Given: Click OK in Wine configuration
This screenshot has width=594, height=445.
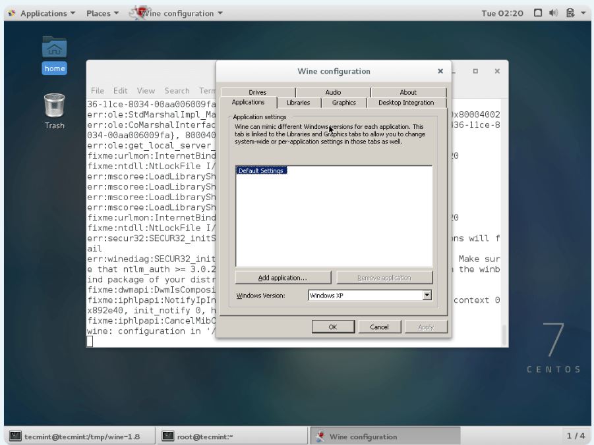Looking at the screenshot, I should pyautogui.click(x=333, y=327).
